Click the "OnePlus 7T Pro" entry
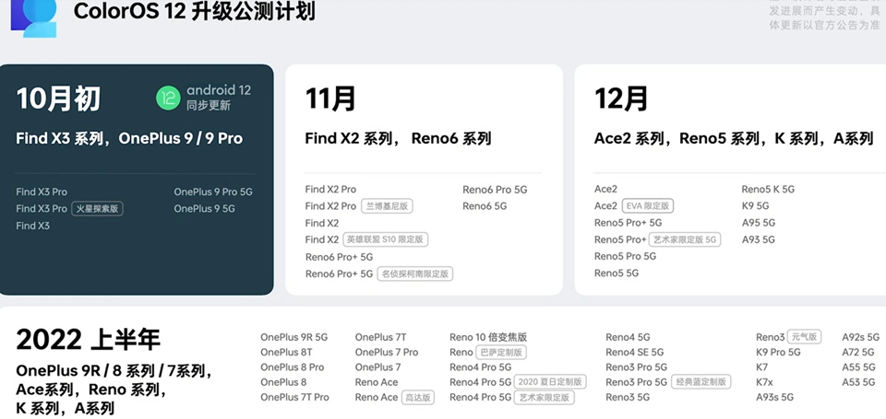Screen dimensions: 886x419 coord(294,397)
